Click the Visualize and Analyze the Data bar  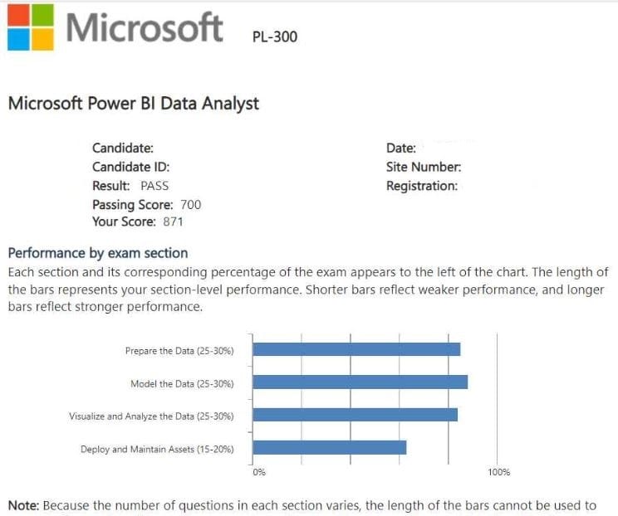(x=355, y=415)
